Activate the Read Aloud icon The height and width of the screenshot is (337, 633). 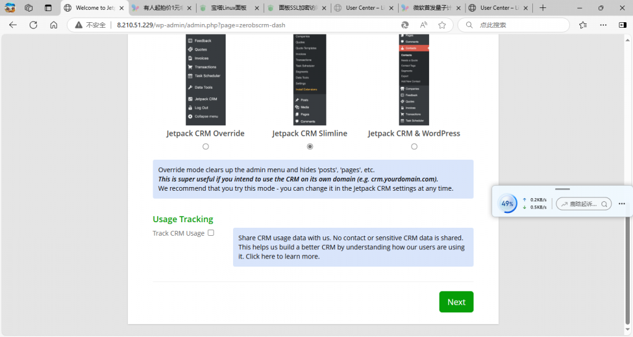tap(423, 25)
